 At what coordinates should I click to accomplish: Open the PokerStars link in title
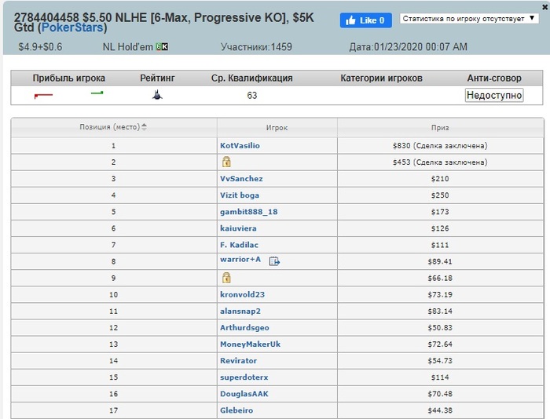[x=72, y=27]
